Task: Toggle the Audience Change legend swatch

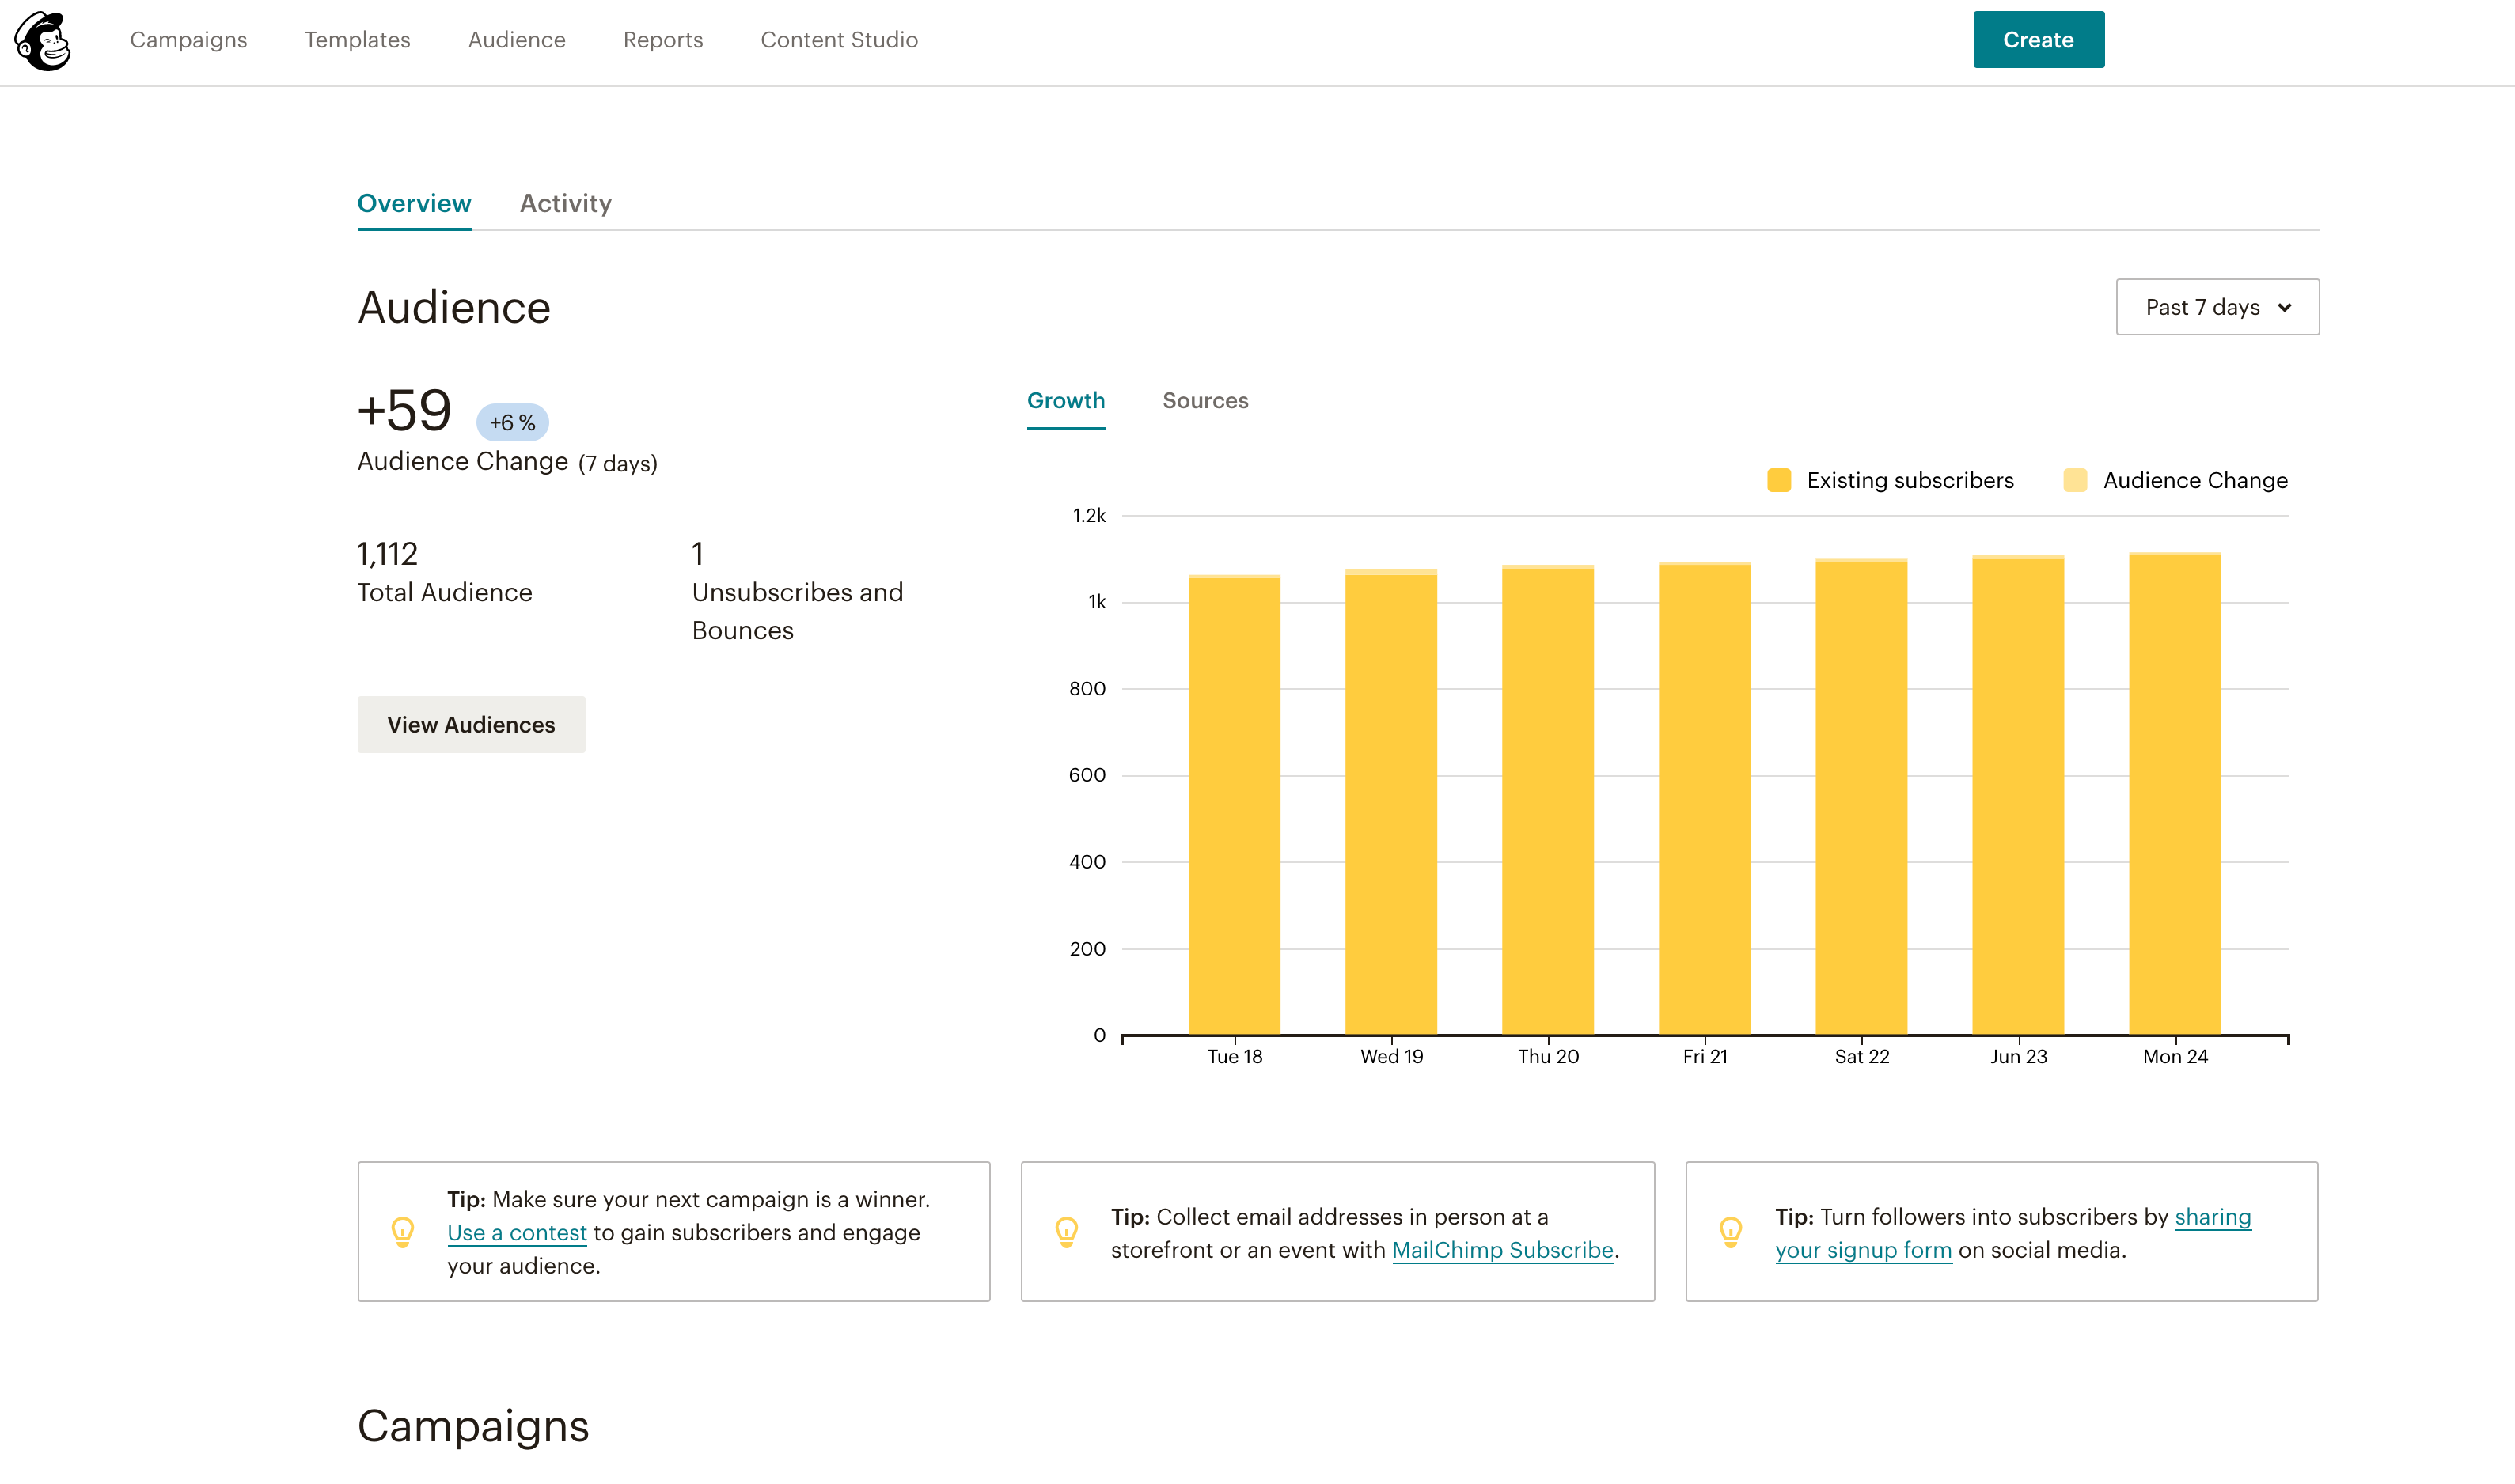Action: coord(2075,480)
